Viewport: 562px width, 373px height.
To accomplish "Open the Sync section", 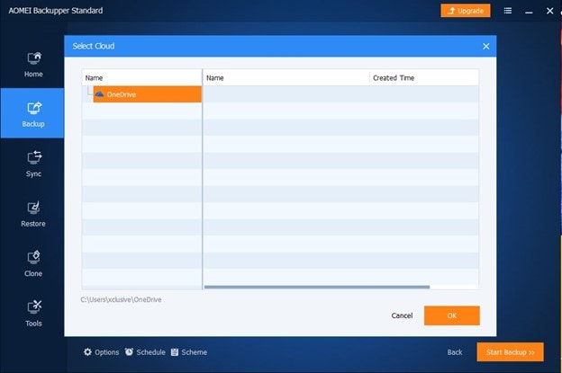I will click(33, 164).
